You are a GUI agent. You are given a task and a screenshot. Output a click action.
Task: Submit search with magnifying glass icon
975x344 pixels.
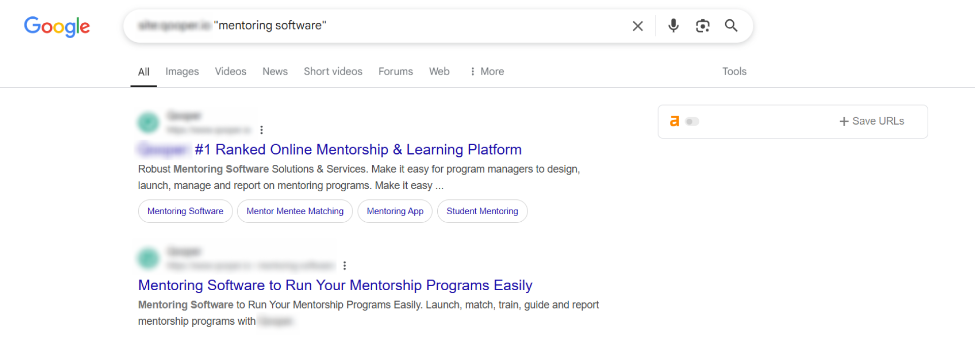pos(731,25)
